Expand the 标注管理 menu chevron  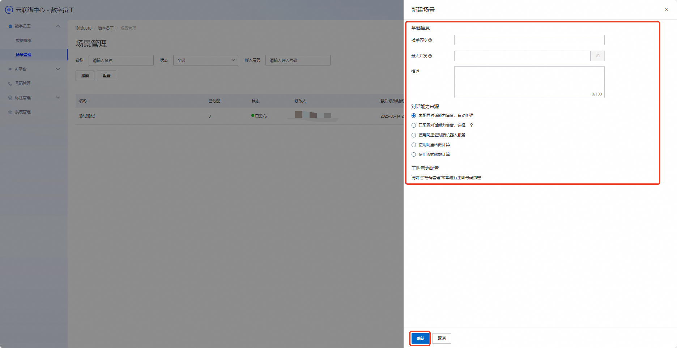coord(58,98)
